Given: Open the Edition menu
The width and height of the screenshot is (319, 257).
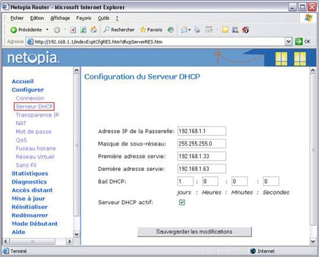Looking at the screenshot, I should 37,18.
